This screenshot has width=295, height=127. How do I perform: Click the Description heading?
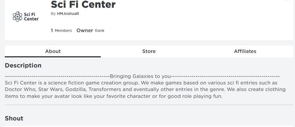point(23,65)
